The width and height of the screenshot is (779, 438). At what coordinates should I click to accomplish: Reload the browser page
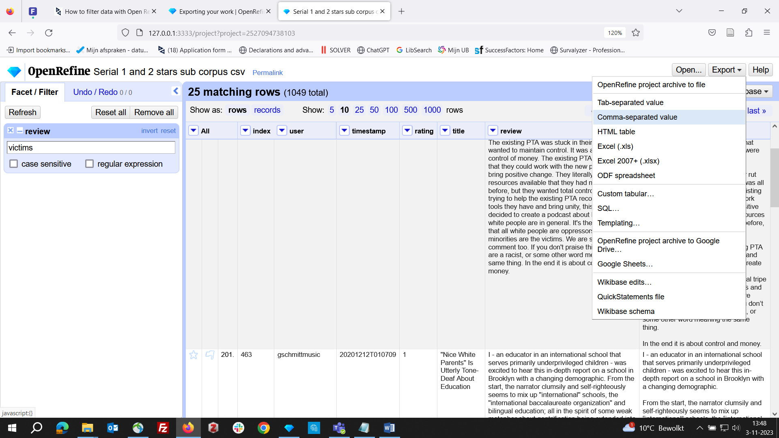pos(49,33)
